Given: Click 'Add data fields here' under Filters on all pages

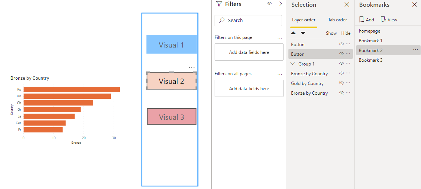Looking at the screenshot, I should (249, 88).
